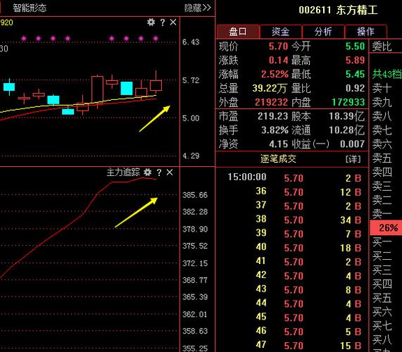402x352 pixels.
Task: Click the 现价 value 5.70
Action: 278,46
